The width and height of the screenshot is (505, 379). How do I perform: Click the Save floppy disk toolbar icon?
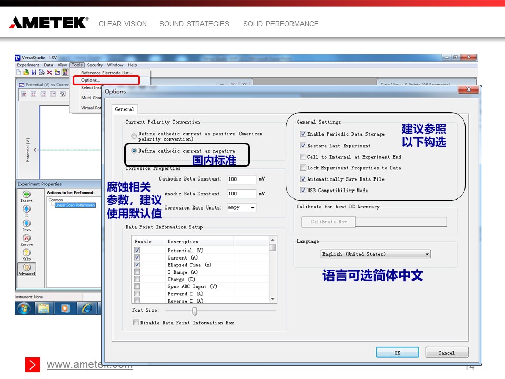tap(34, 73)
